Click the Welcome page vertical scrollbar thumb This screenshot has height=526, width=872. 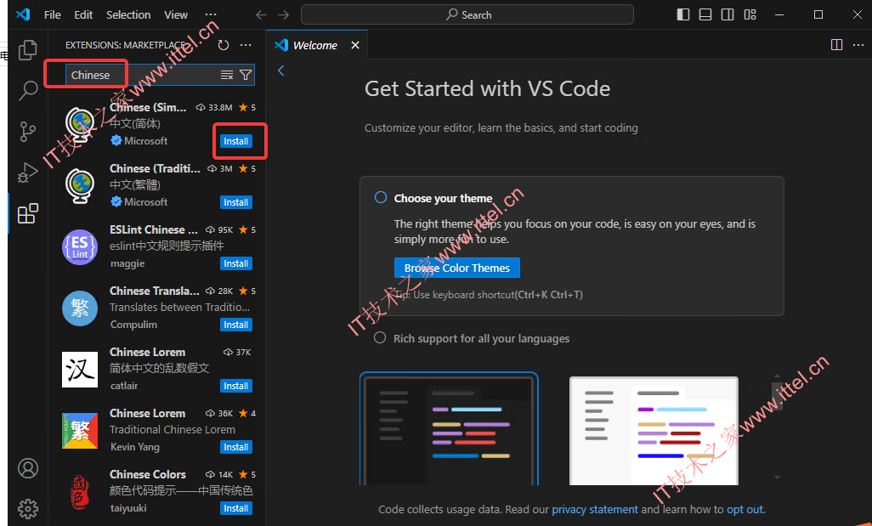tap(777, 396)
